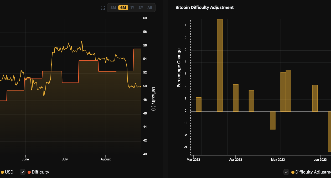Click the 40 tick on the difficulty axis
Screen dimensions: 331x178
point(145,154)
